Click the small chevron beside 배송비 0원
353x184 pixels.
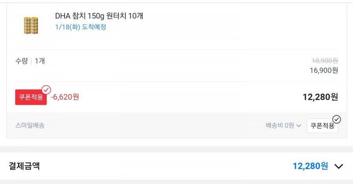point(299,126)
